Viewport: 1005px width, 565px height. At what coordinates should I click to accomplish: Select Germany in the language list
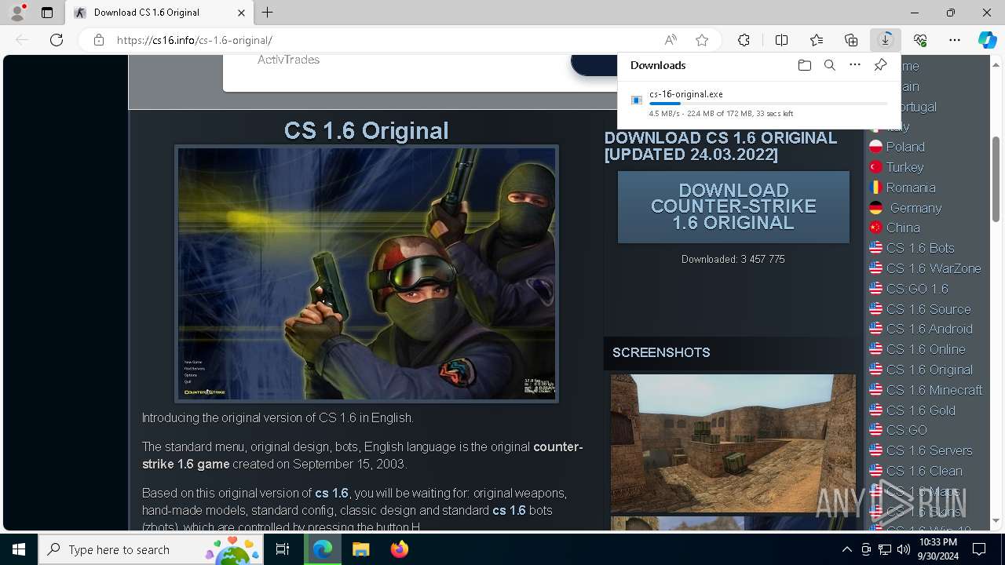click(x=915, y=208)
